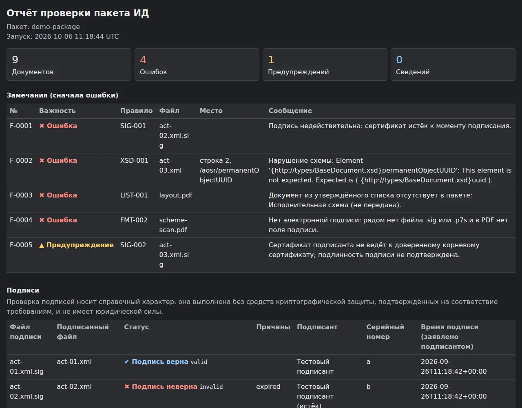The width and height of the screenshot is (522, 408).
Task: Select the "9 Документов" summary card
Action: [69, 64]
